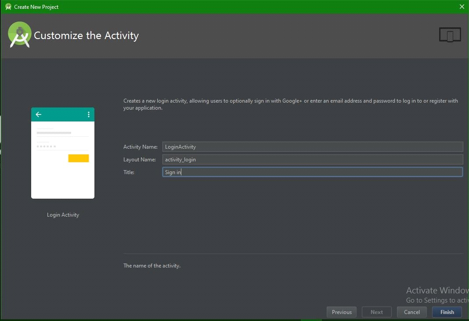Click the phone and tablet form factor icon

pos(450,35)
